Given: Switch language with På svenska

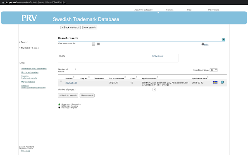Looking at the screenshot, I should (x=214, y=10).
